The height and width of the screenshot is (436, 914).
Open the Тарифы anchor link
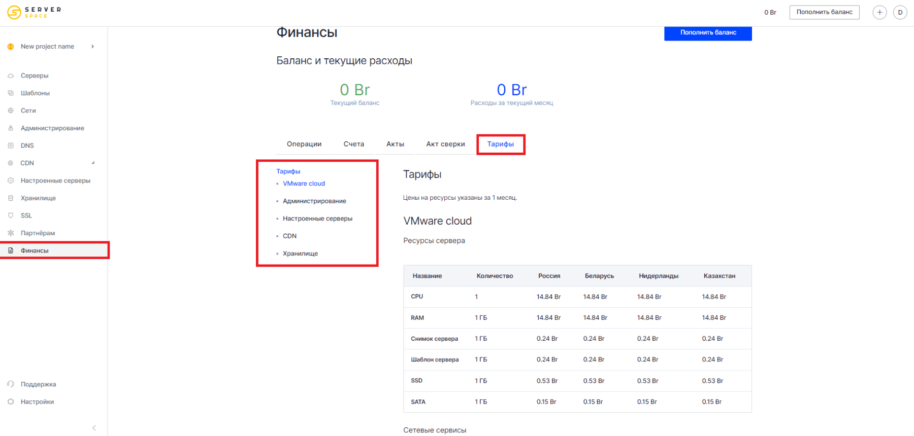coord(288,171)
